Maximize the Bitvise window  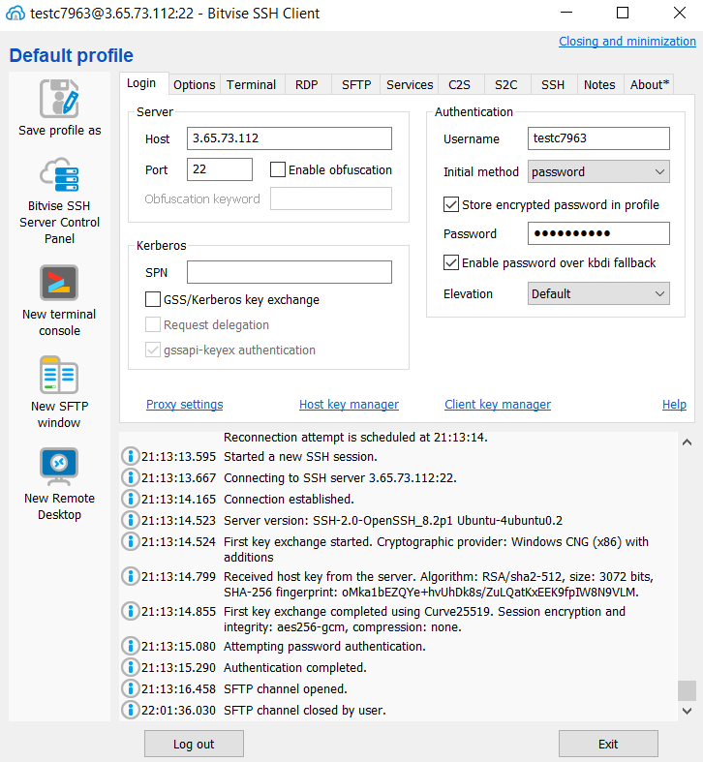click(x=623, y=13)
